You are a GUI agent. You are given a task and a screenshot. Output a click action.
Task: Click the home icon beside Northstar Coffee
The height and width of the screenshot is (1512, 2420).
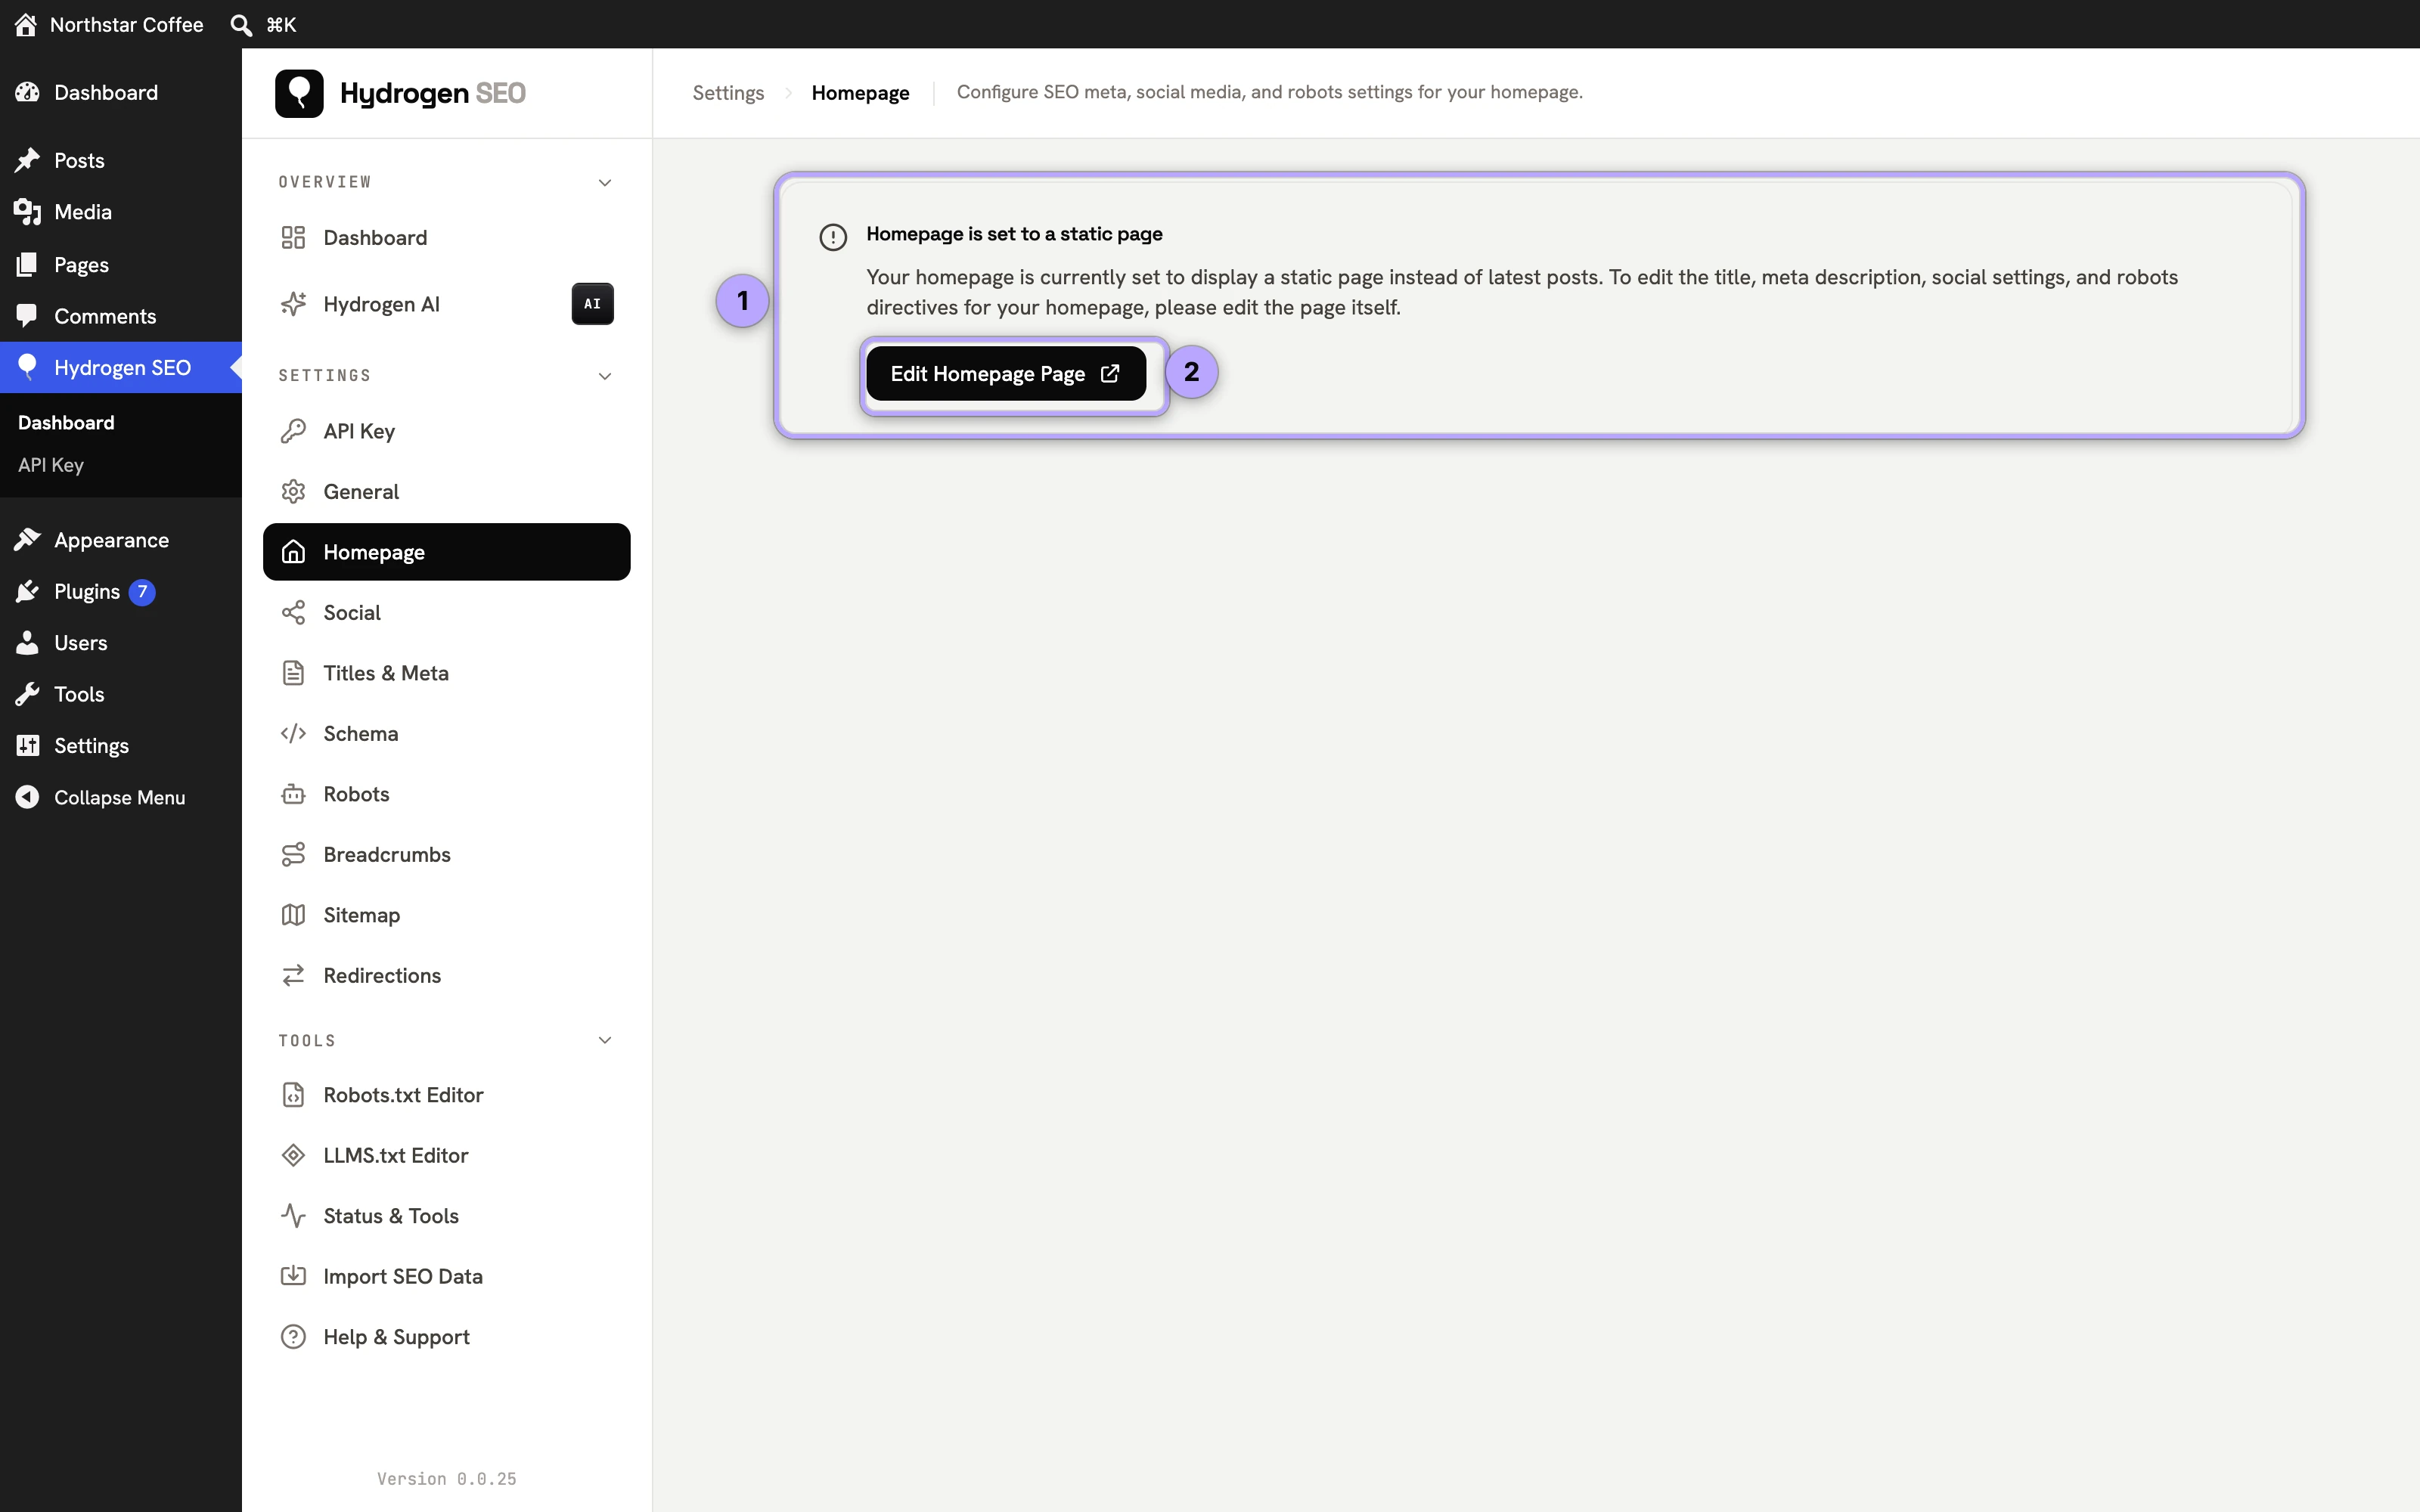[26, 24]
